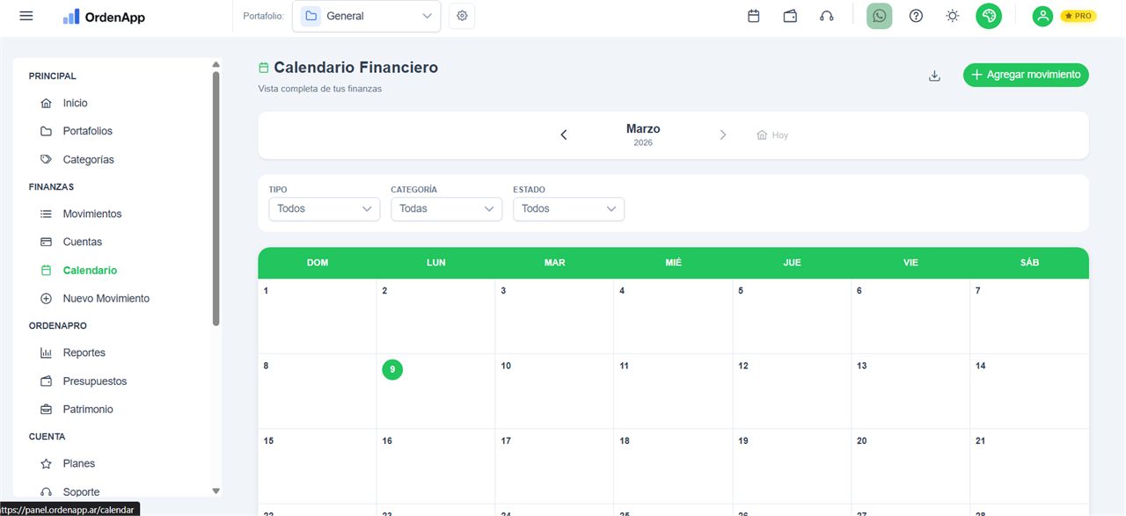Expand the Portafolio General dropdown
Viewport: 1126px width, 516px height.
coord(367,16)
